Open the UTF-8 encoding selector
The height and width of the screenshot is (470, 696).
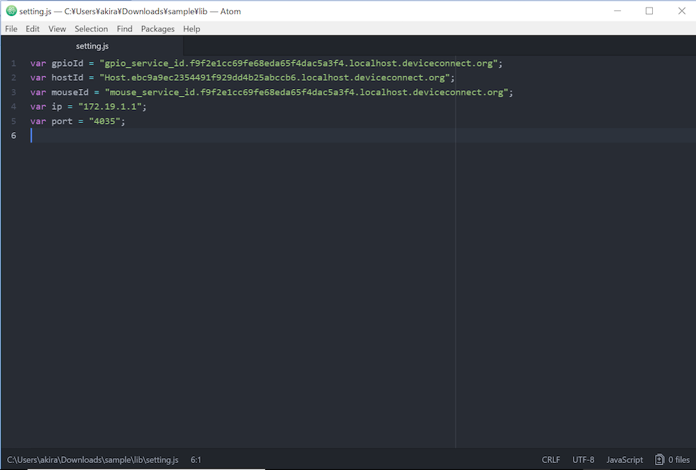coord(583,460)
